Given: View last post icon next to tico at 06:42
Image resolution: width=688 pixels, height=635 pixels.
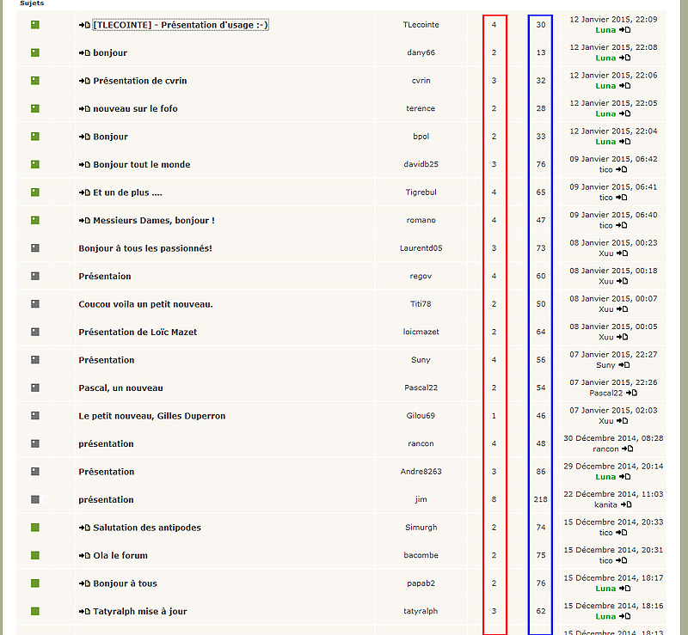Looking at the screenshot, I should [x=621, y=170].
